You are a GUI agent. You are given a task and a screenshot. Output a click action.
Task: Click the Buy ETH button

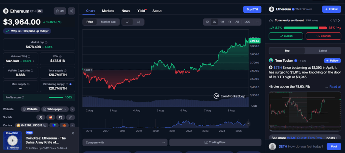(x=252, y=9)
